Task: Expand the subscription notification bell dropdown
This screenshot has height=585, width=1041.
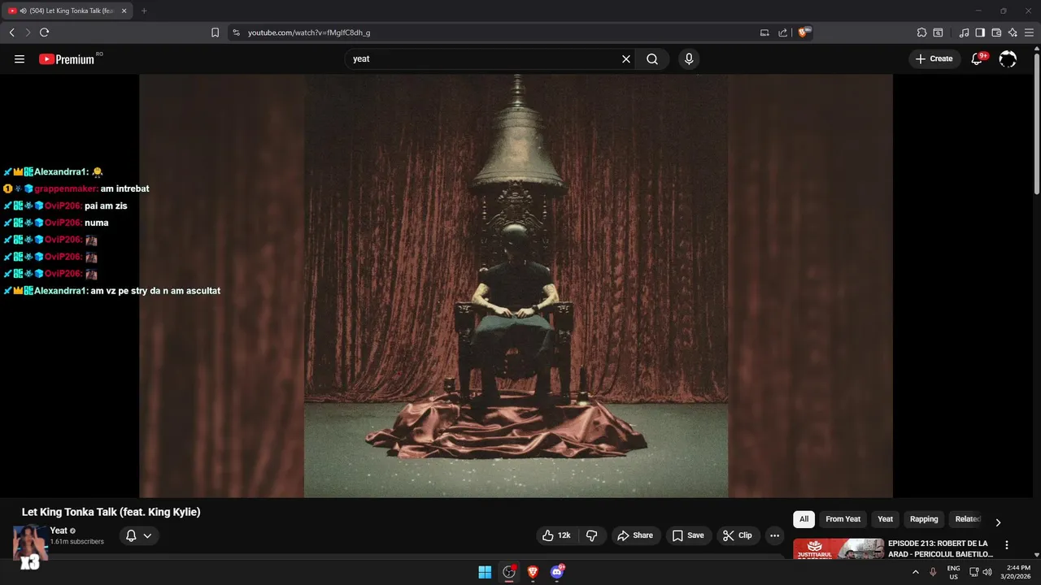Action: point(139,535)
